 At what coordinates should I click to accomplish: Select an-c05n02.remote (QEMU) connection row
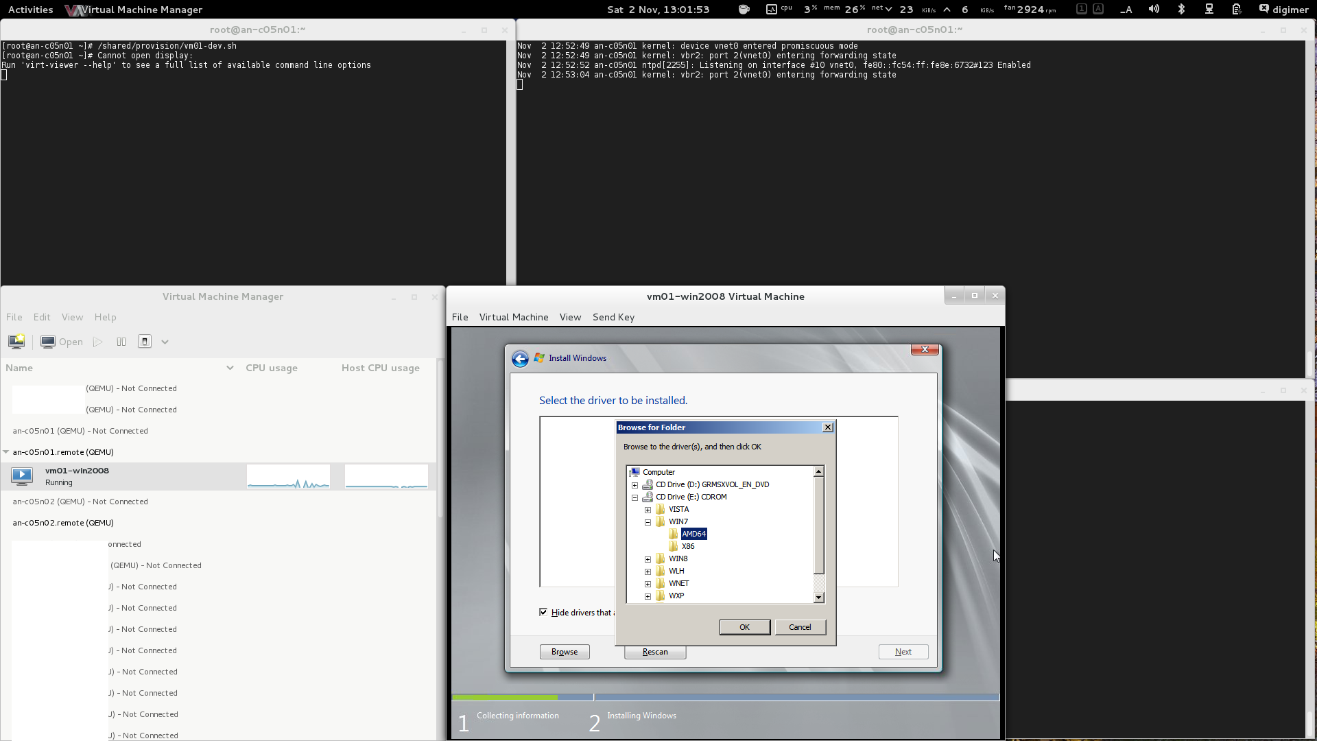tap(217, 523)
